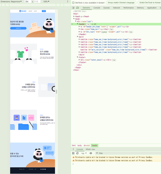Image resolution: width=161 pixels, height=174 pixels.
Task: Expand the nav home_navi node
Action: point(79,29)
